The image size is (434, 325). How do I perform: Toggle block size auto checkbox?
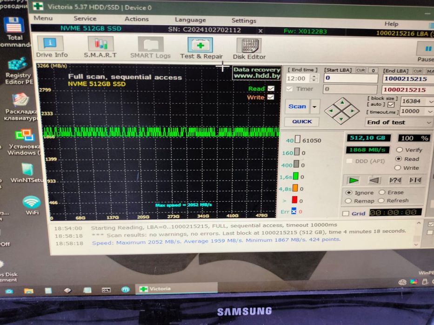point(391,104)
